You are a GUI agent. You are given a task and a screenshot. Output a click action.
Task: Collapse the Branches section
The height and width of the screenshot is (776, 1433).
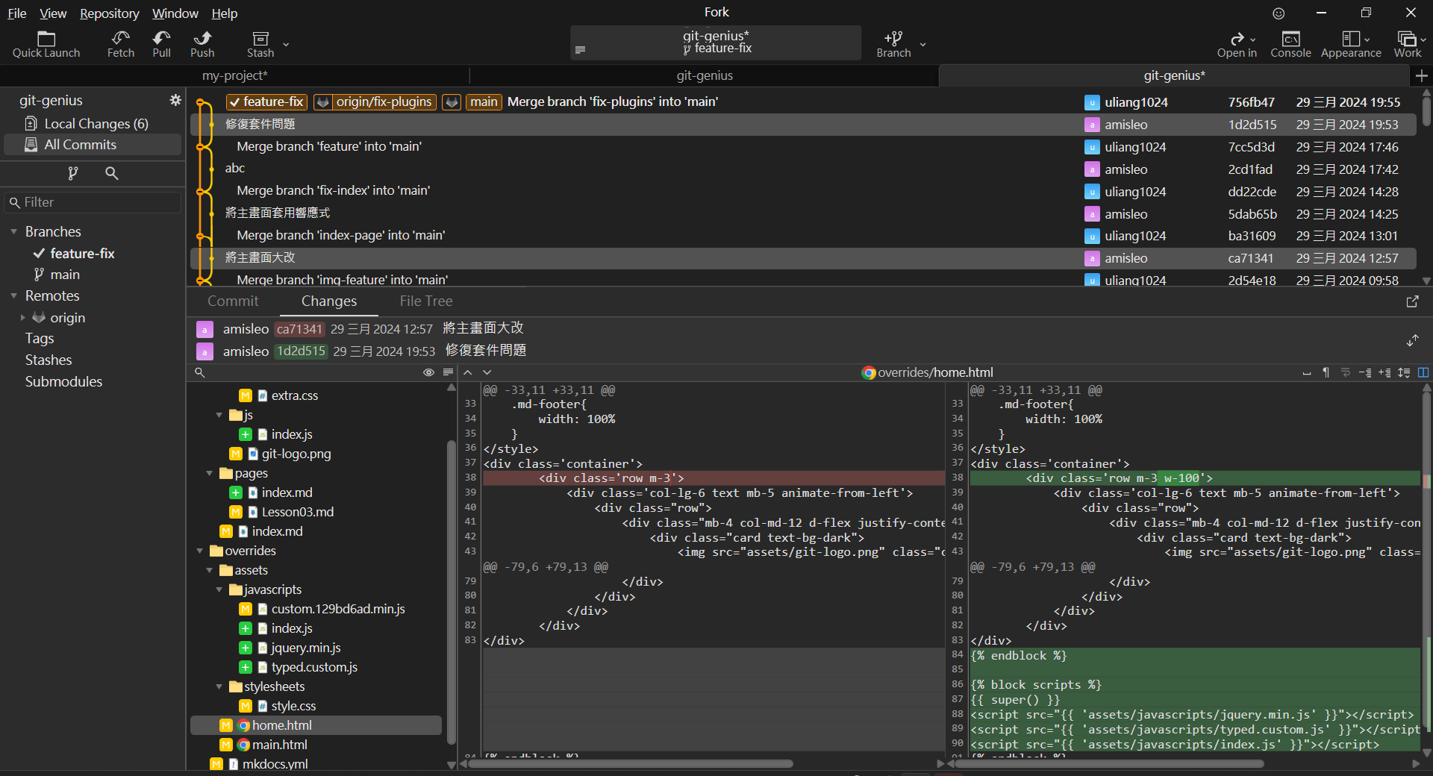click(13, 232)
